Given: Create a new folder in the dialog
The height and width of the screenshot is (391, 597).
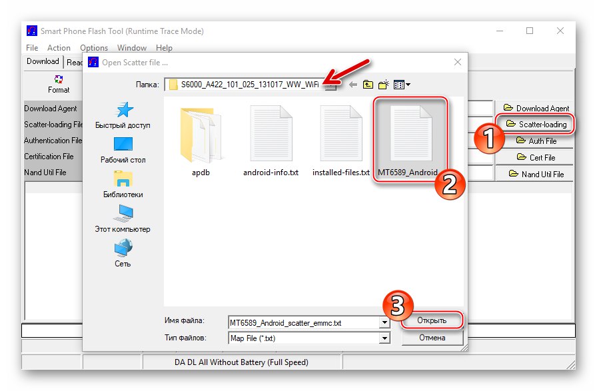Looking at the screenshot, I should click(383, 85).
